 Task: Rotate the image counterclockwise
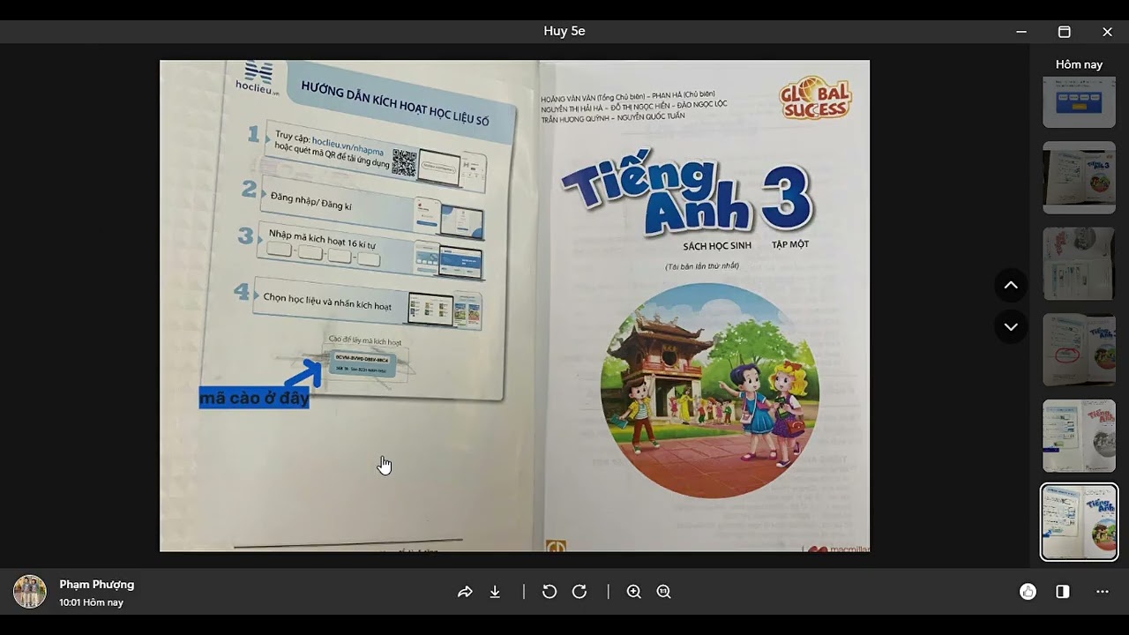(x=550, y=592)
